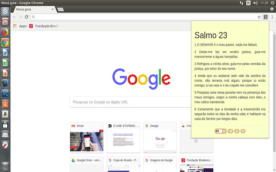Open LibreOffice Calc from launcher

click(x=5, y=63)
